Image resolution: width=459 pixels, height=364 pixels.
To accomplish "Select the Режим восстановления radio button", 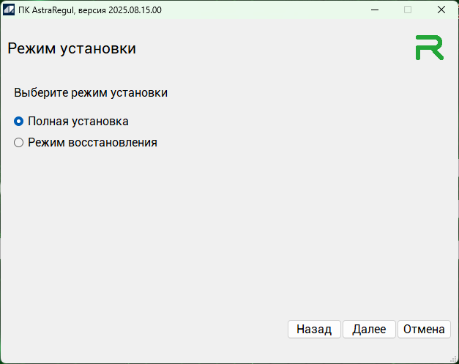I will coord(19,143).
